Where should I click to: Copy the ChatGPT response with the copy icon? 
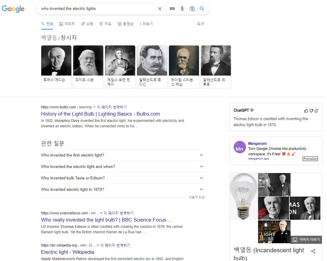[316, 111]
